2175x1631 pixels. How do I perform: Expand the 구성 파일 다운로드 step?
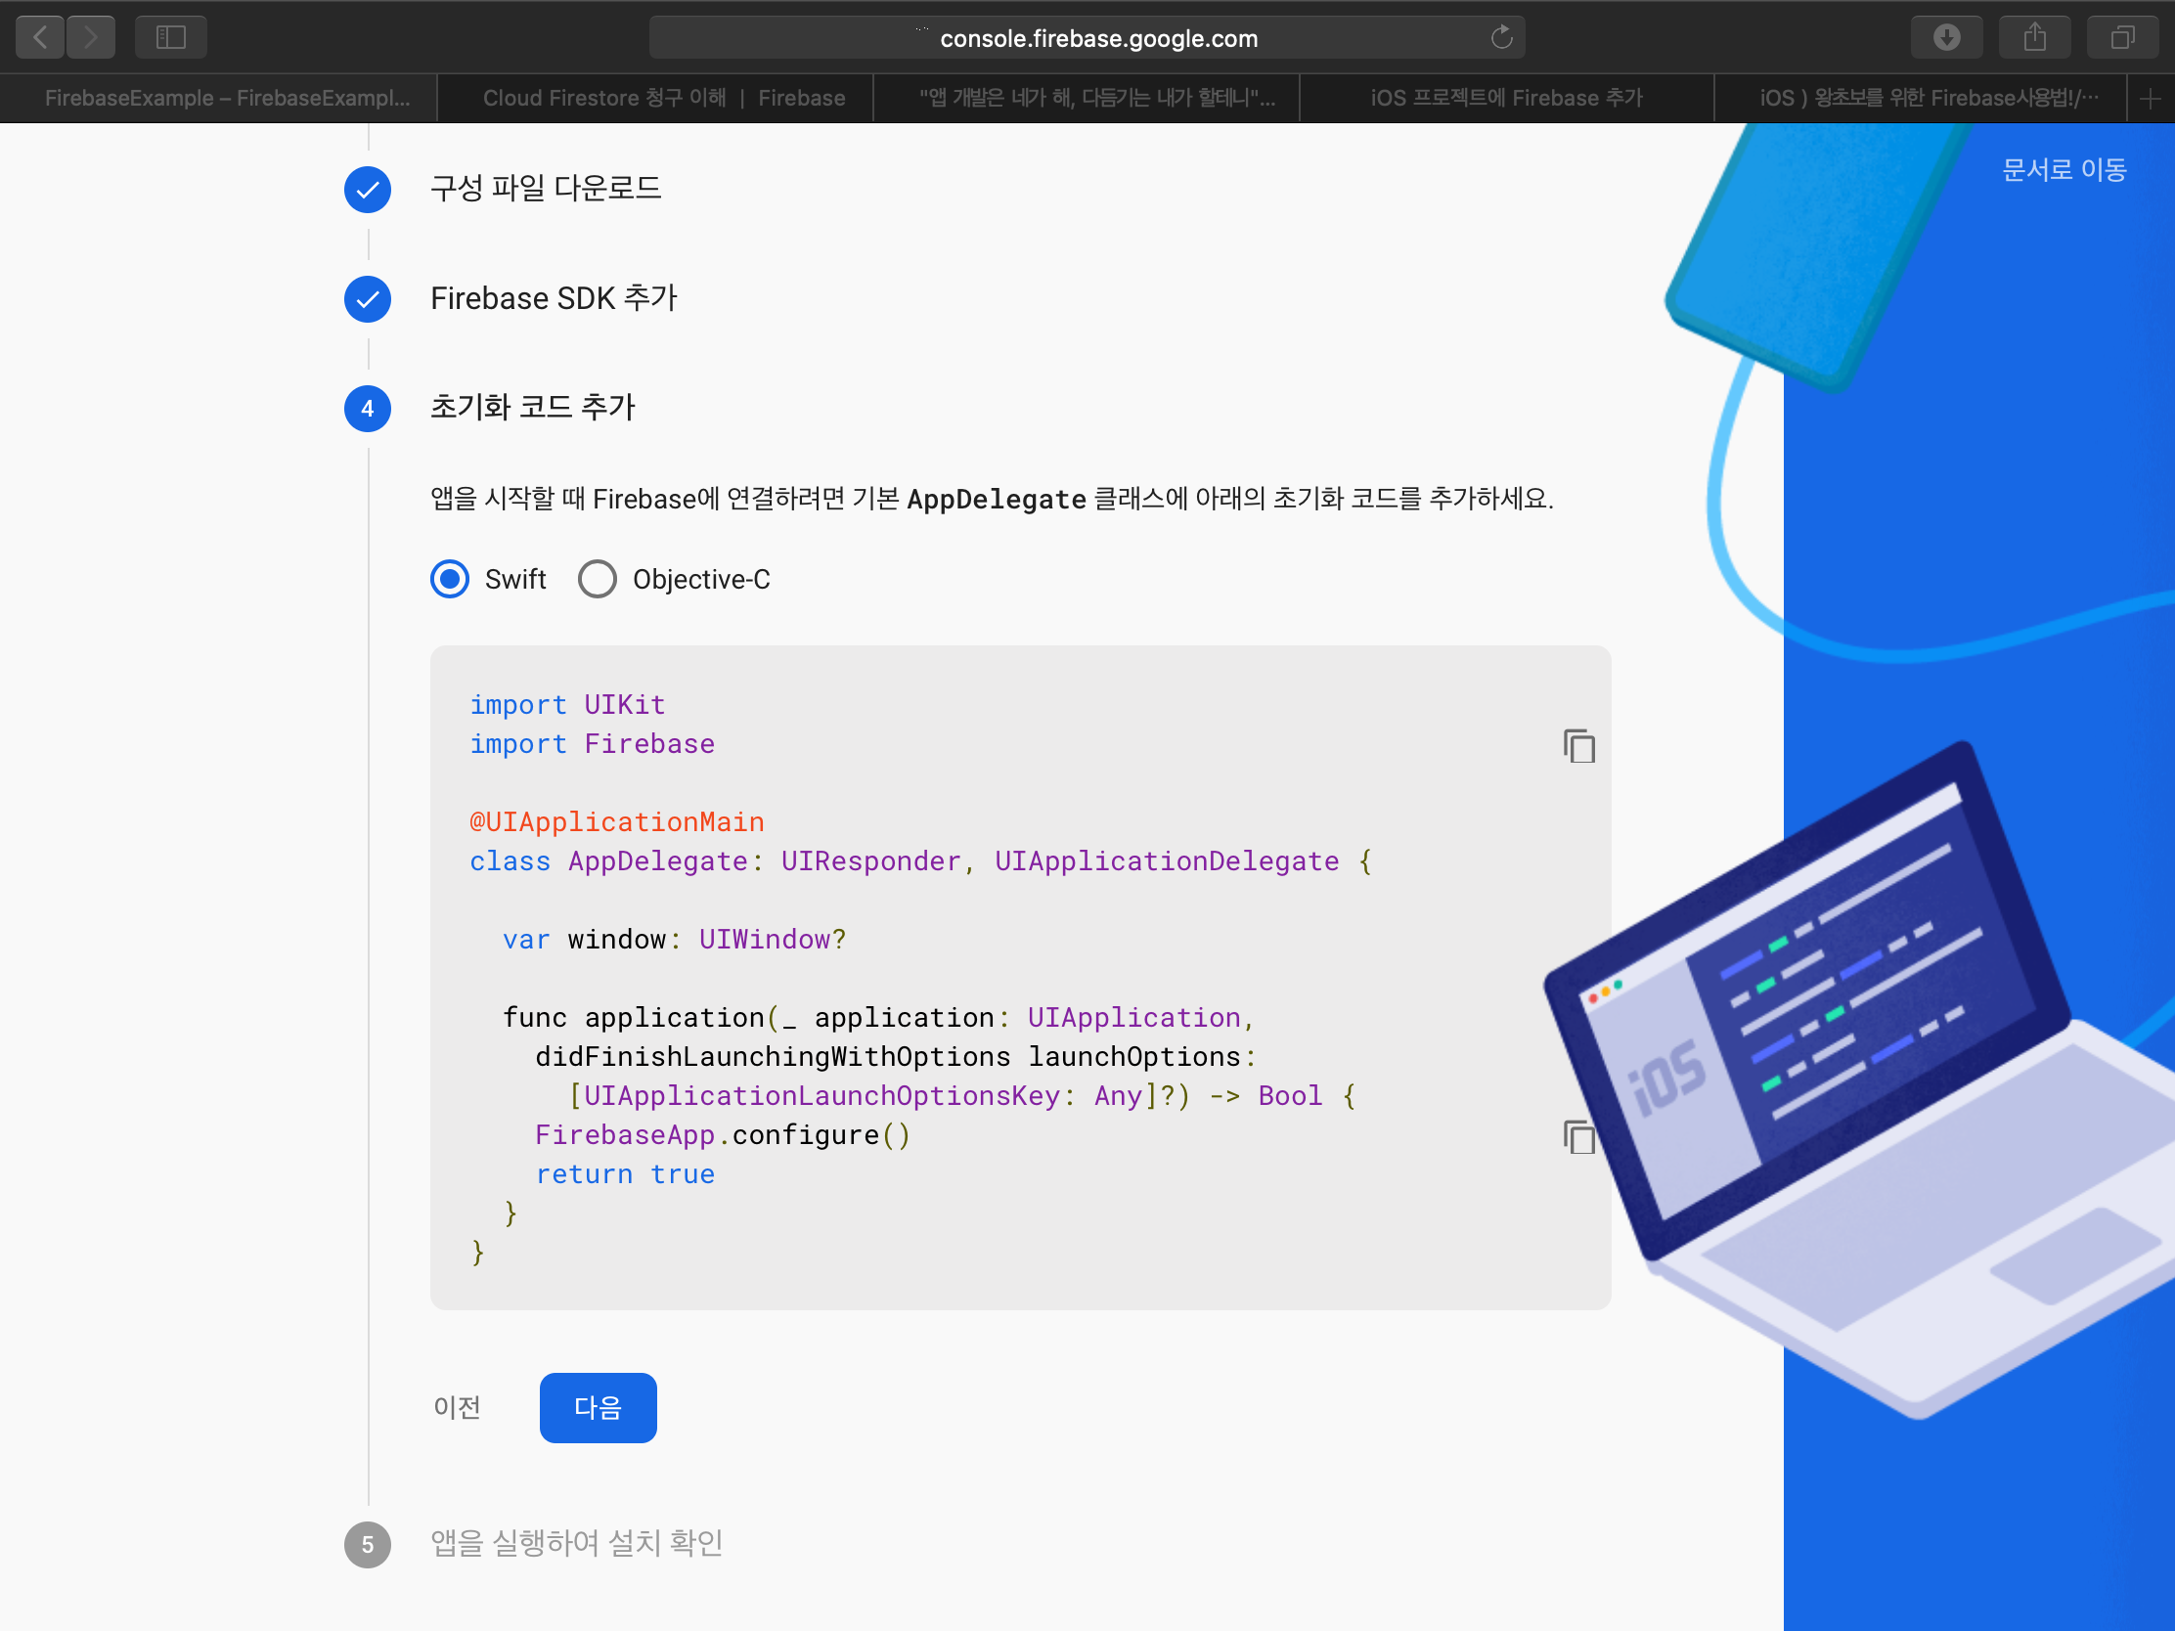click(x=546, y=189)
